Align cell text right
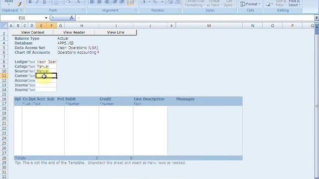319x179 pixels. click(106, 2)
